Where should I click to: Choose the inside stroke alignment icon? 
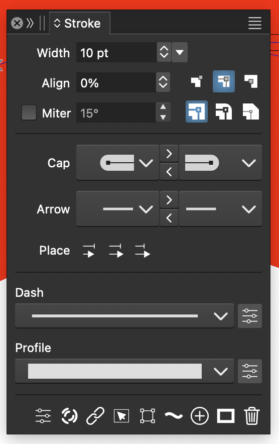(197, 81)
